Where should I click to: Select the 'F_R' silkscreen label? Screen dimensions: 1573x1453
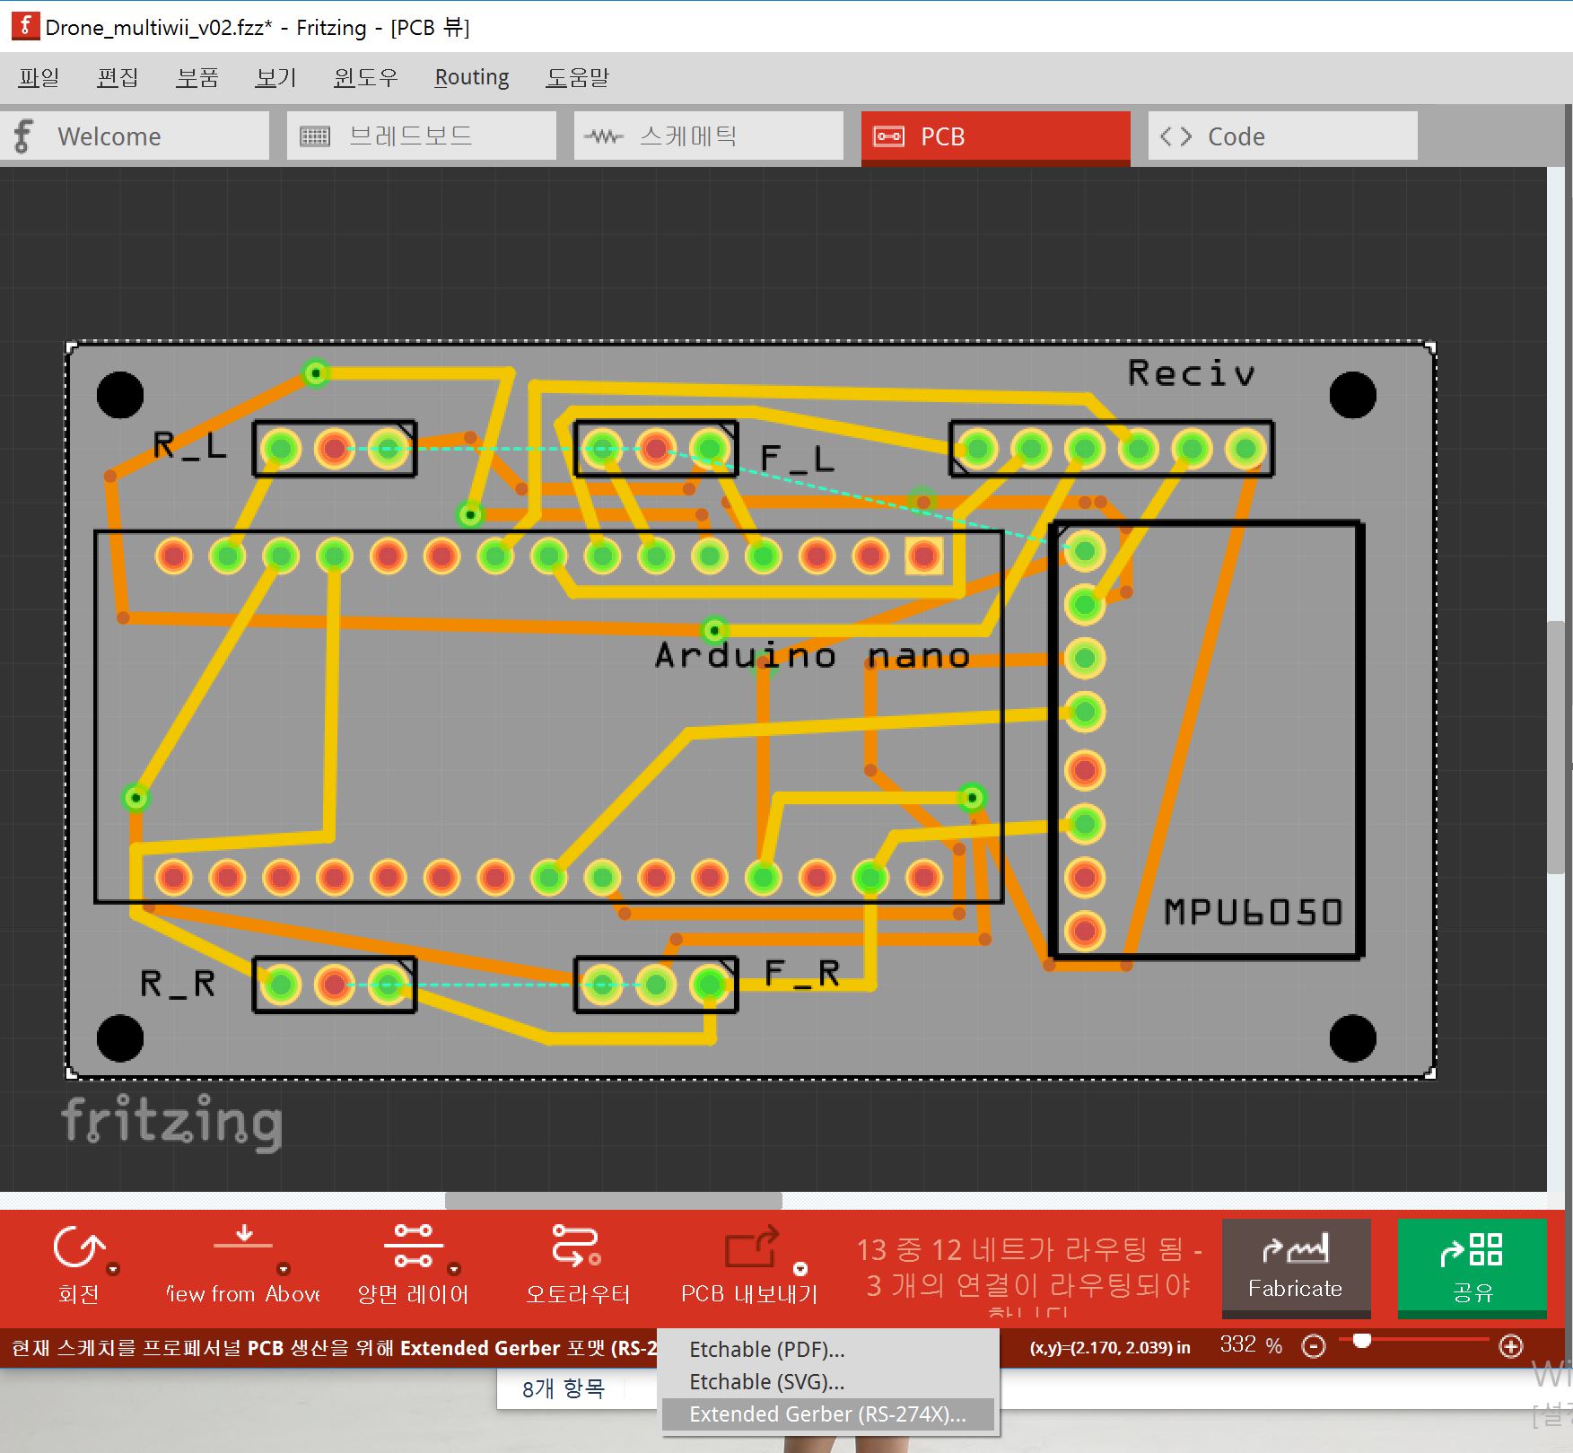801,973
